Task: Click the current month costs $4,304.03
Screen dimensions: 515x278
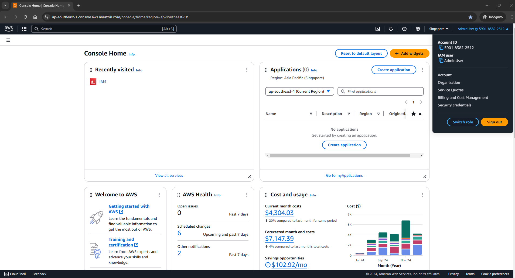Action: (x=279, y=213)
